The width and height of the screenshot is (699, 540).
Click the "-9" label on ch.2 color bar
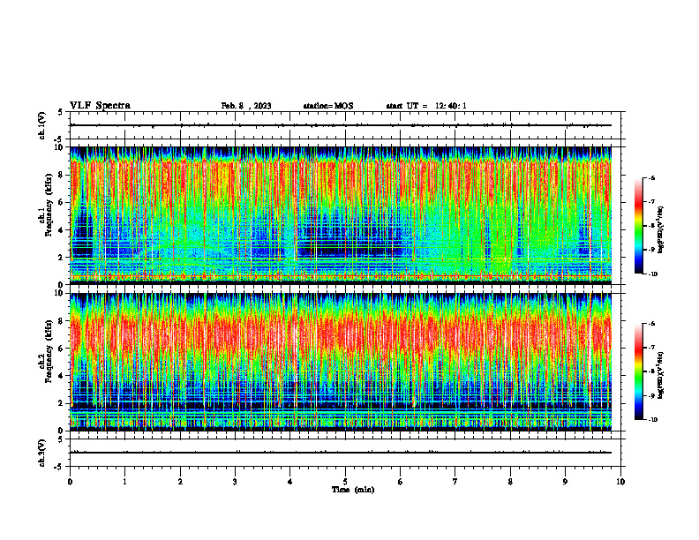651,395
